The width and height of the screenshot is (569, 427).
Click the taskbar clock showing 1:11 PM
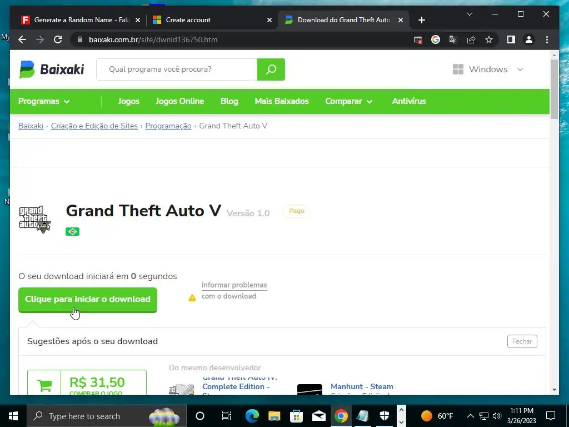click(x=521, y=416)
